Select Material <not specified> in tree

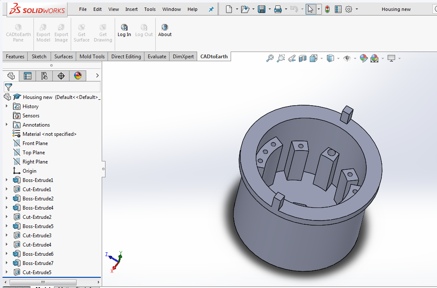[49, 134]
